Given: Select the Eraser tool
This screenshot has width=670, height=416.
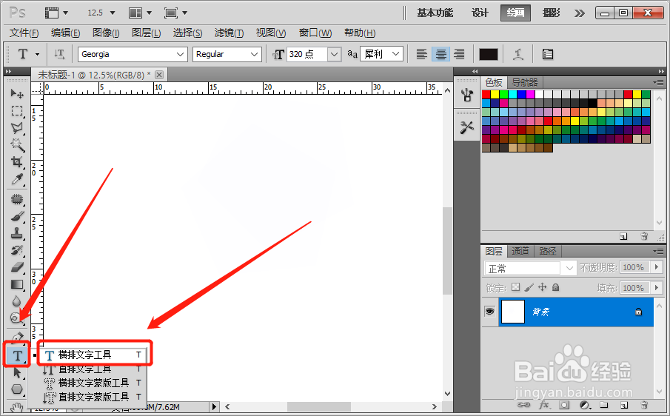Looking at the screenshot, I should 17,267.
